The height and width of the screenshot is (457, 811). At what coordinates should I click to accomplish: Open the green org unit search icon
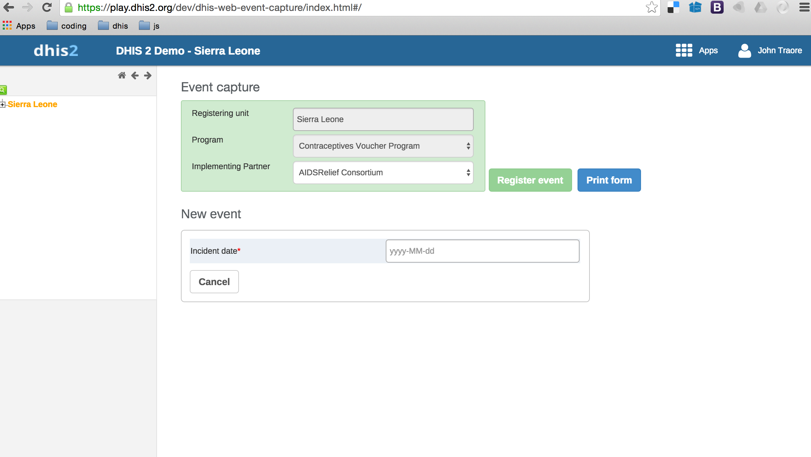pyautogui.click(x=3, y=90)
